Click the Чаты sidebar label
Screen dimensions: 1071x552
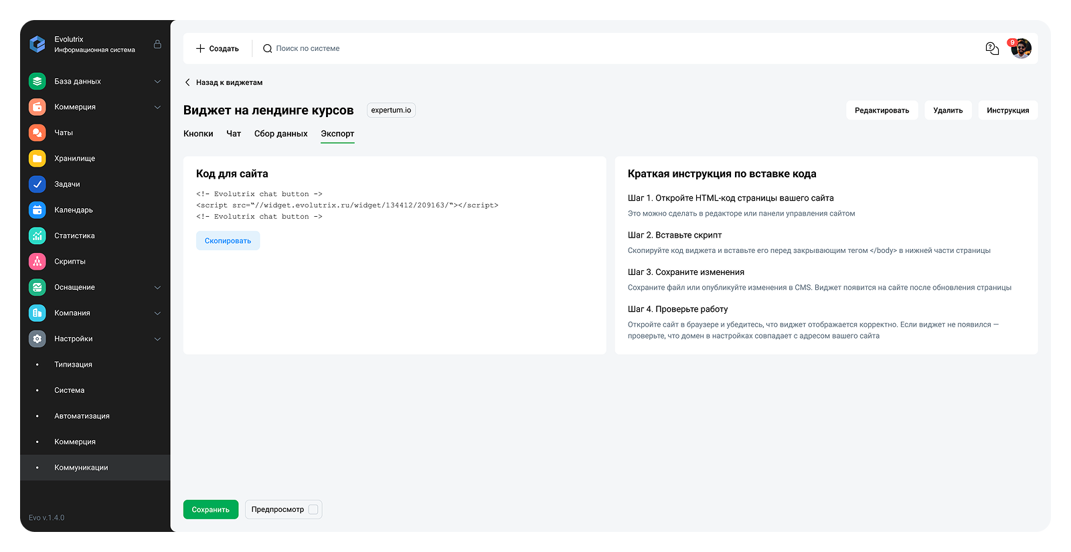click(x=64, y=132)
